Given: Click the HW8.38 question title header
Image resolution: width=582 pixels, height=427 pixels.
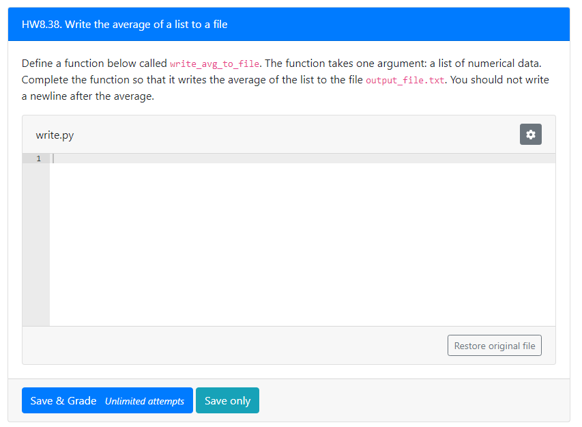Looking at the screenshot, I should click(124, 25).
